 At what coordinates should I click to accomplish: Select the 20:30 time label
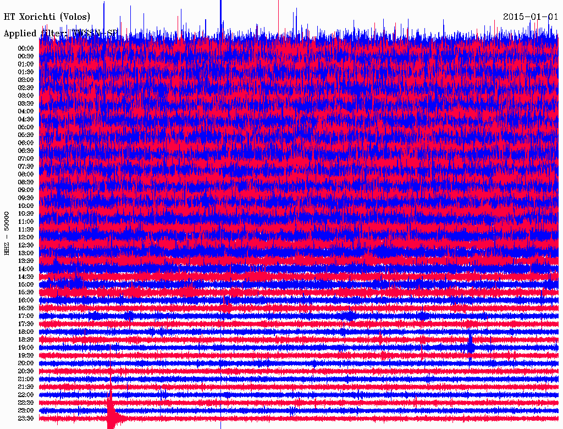point(26,371)
